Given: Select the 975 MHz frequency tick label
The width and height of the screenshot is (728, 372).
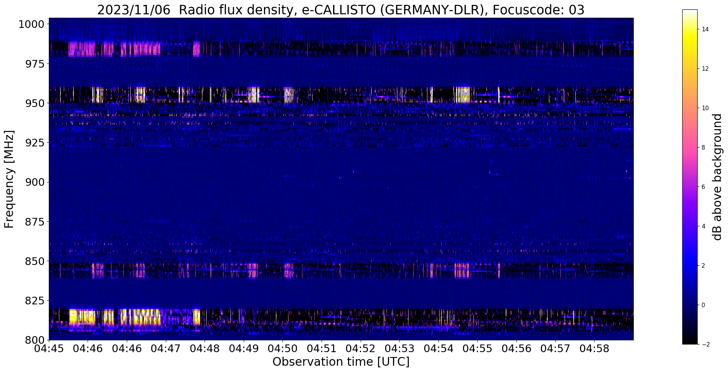Looking at the screenshot, I should tap(35, 64).
